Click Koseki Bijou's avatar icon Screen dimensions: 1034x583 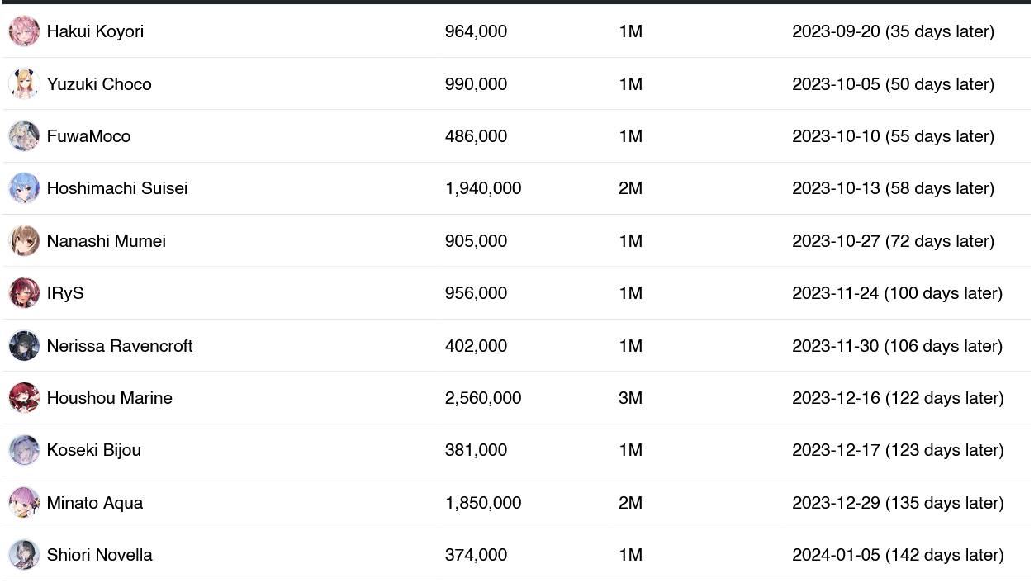tap(24, 450)
